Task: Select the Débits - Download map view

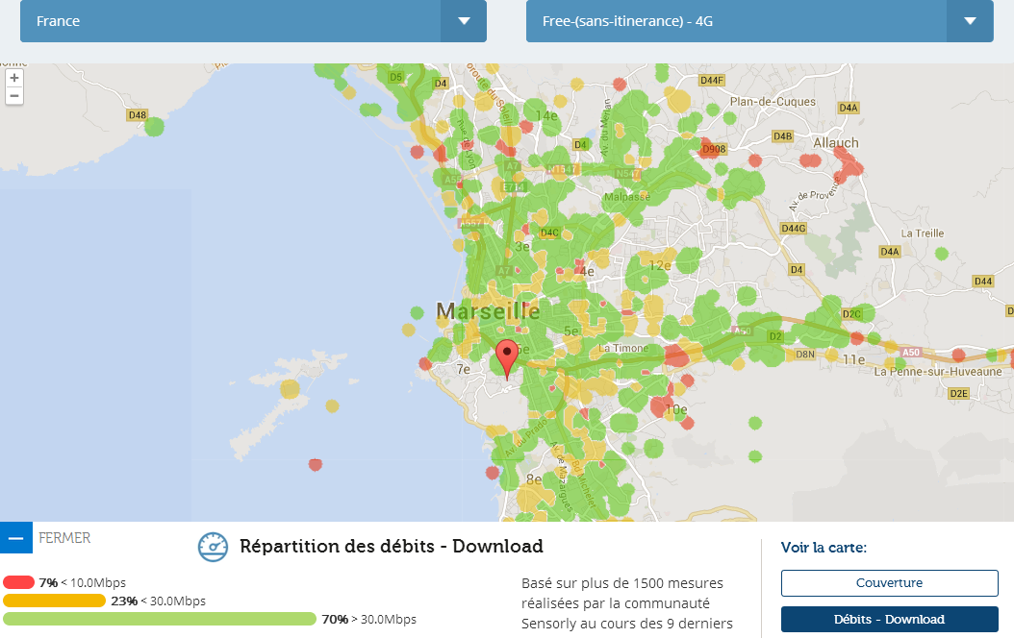Action: tap(889, 620)
